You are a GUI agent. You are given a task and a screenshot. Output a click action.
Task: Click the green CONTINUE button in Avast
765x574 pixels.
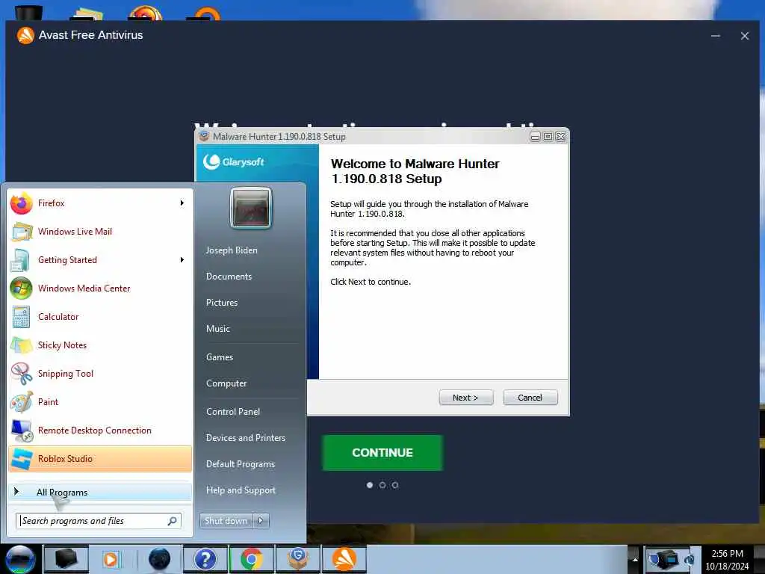click(382, 453)
